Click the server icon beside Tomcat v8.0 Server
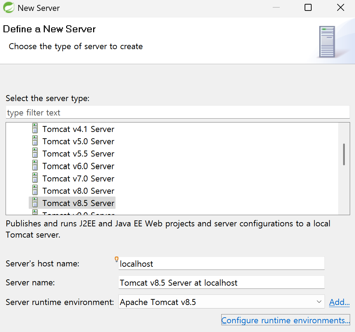This screenshot has width=355, height=332. [x=35, y=190]
